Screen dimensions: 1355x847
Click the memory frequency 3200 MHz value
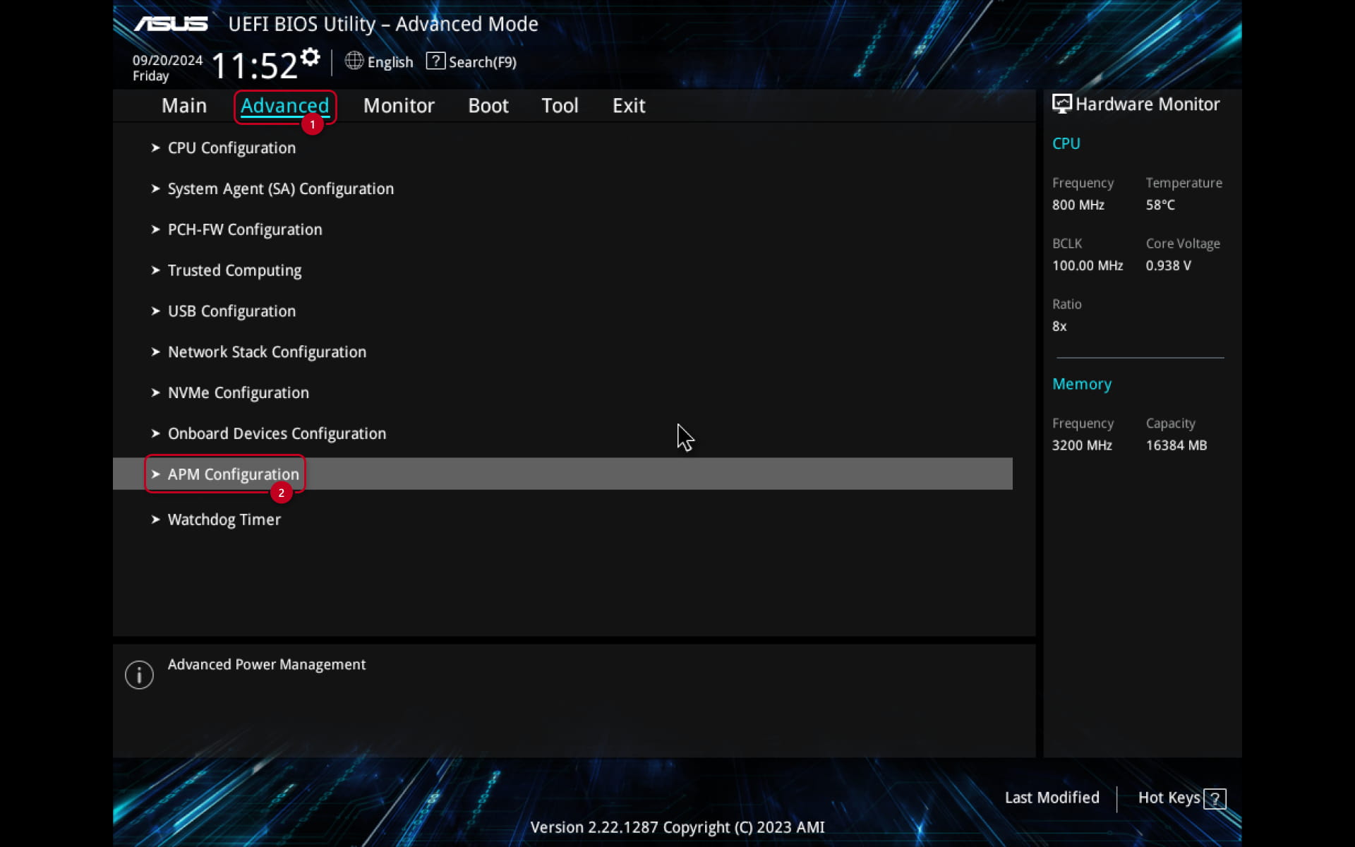pyautogui.click(x=1082, y=445)
